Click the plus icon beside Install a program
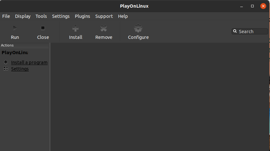The height and width of the screenshot is (151, 270). click(6, 62)
